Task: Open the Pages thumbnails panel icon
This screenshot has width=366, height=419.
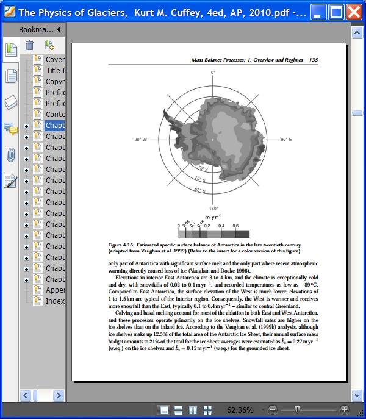Action: (11, 76)
